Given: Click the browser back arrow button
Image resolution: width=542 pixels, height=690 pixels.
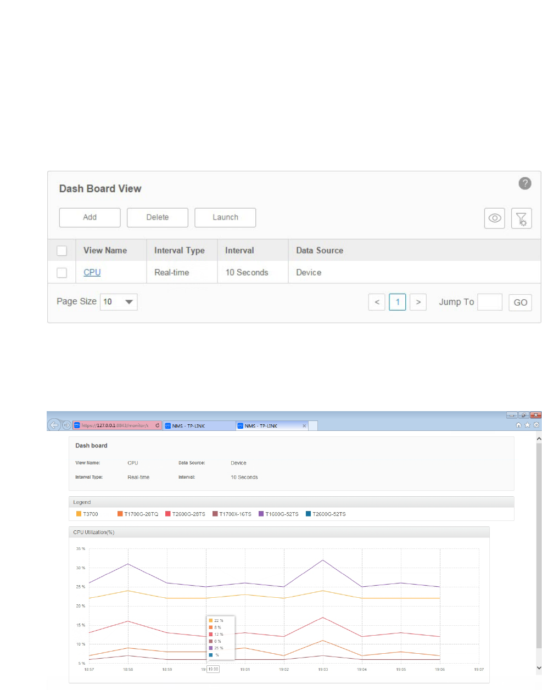Looking at the screenshot, I should [54, 425].
